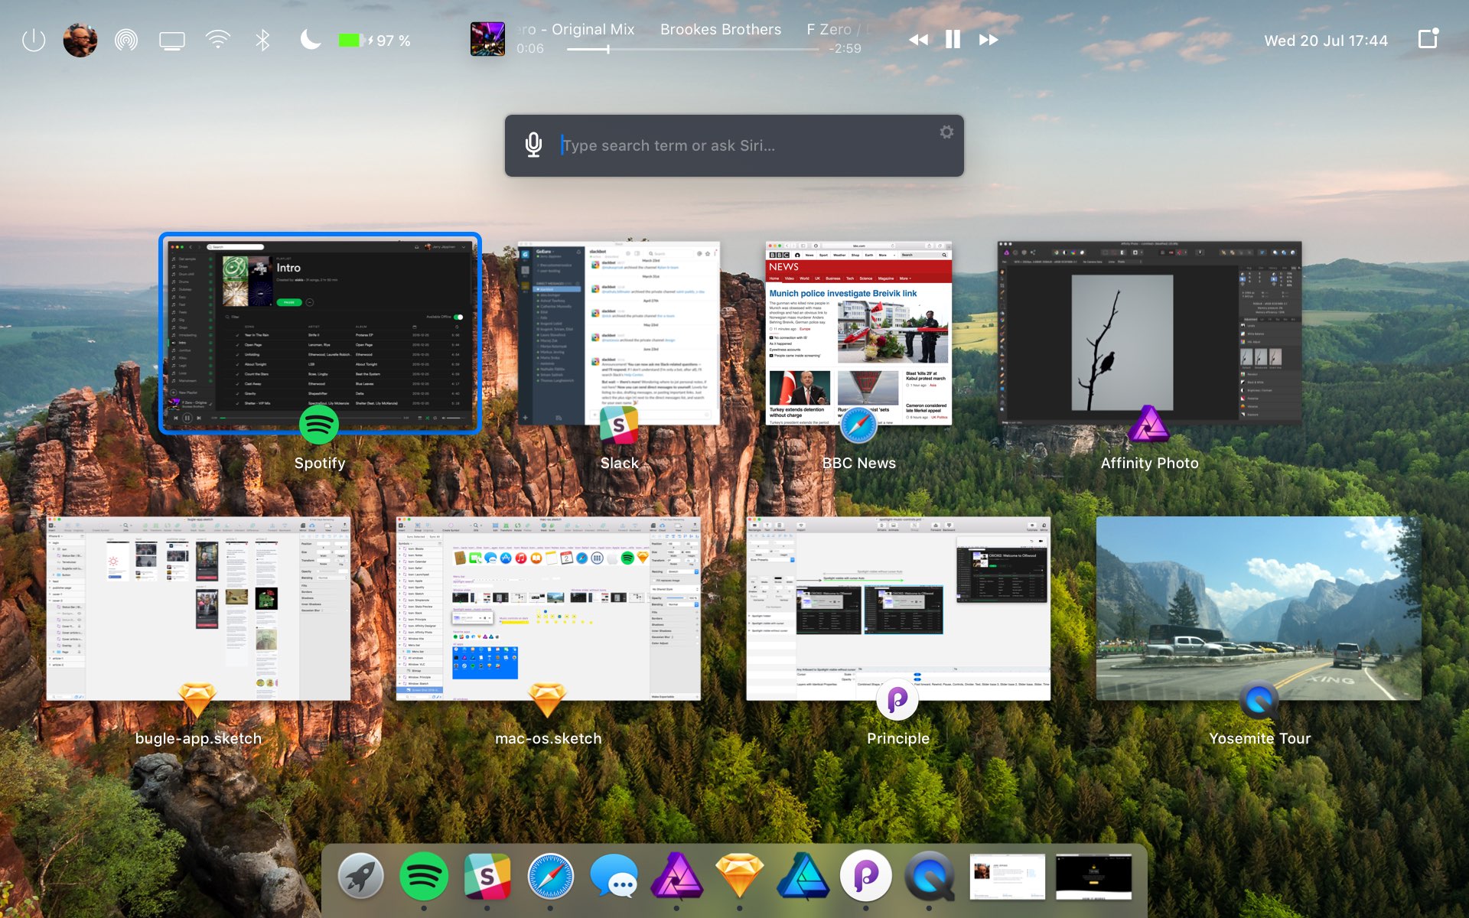Open the Science tab on BBC News
1469x918 pixels.
[866, 278]
